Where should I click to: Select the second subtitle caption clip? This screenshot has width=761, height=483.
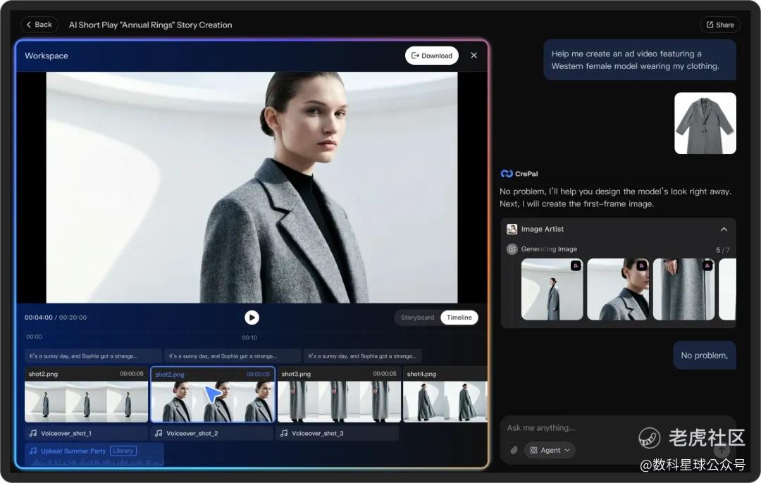coord(232,356)
